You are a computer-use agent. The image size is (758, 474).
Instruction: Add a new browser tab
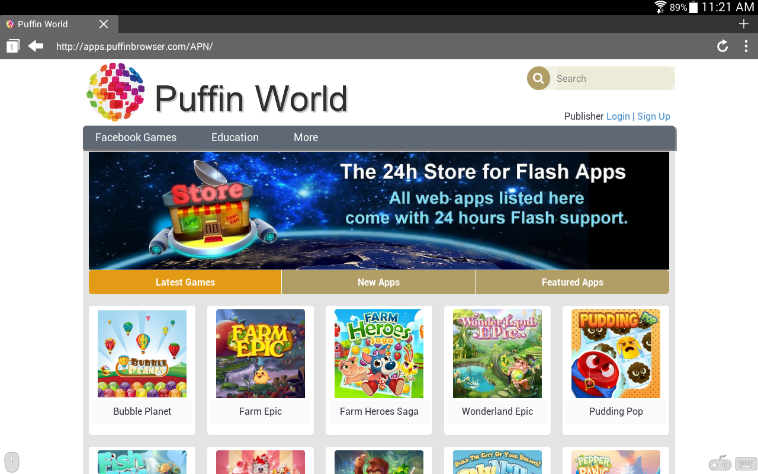(x=744, y=24)
